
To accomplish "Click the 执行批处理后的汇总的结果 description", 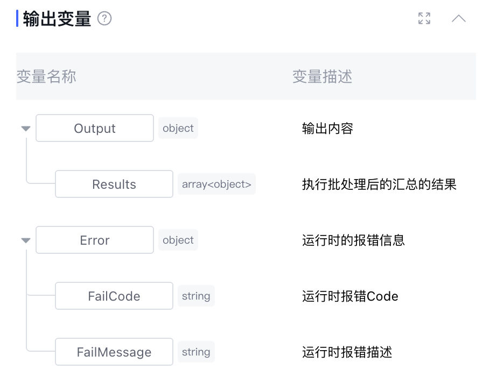I will pos(379,184).
